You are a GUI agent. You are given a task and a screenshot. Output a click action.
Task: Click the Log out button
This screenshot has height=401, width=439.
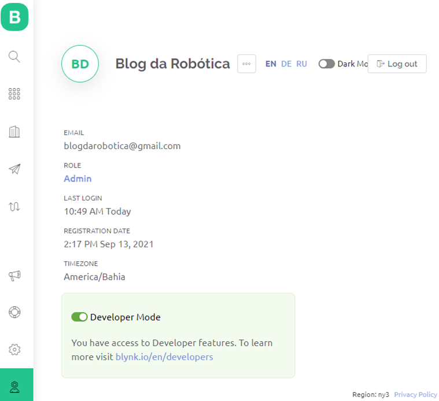[397, 64]
